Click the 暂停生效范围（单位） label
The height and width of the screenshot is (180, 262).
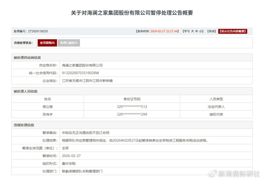pyautogui.click(x=40, y=148)
